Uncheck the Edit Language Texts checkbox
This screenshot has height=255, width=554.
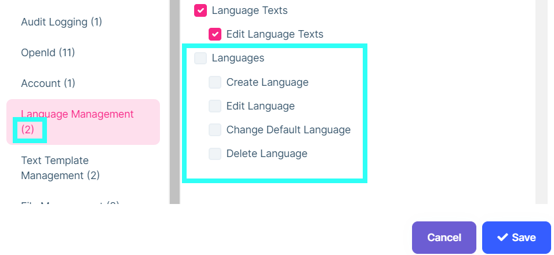(215, 34)
